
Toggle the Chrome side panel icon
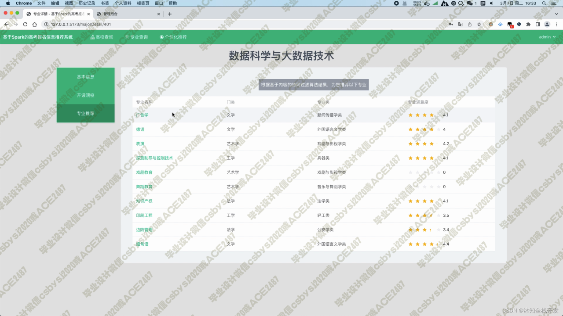tap(537, 25)
